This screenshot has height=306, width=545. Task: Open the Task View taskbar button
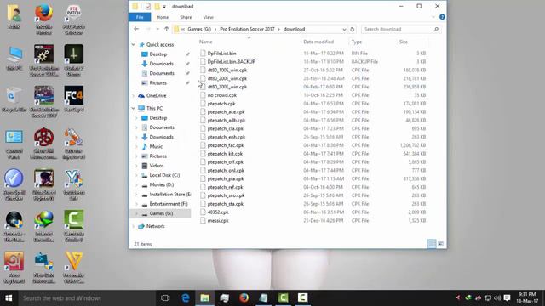[165, 297]
